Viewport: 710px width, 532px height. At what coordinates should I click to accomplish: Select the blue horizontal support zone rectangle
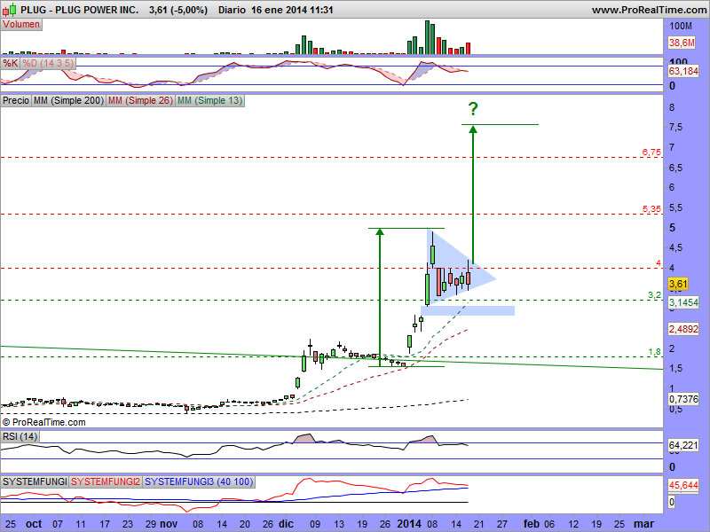coord(468,311)
